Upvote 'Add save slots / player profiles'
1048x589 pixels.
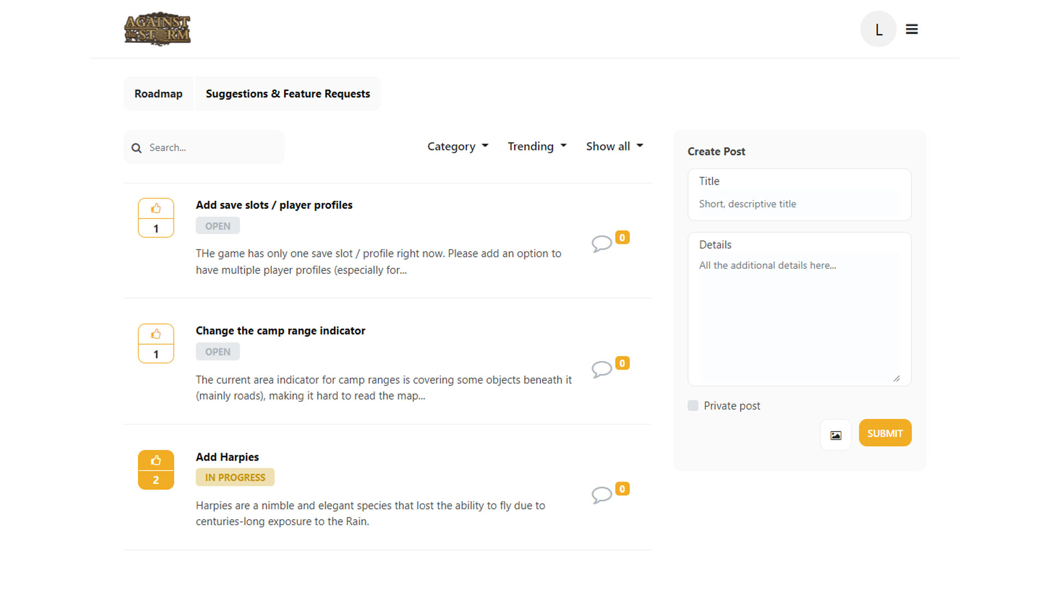tap(156, 208)
